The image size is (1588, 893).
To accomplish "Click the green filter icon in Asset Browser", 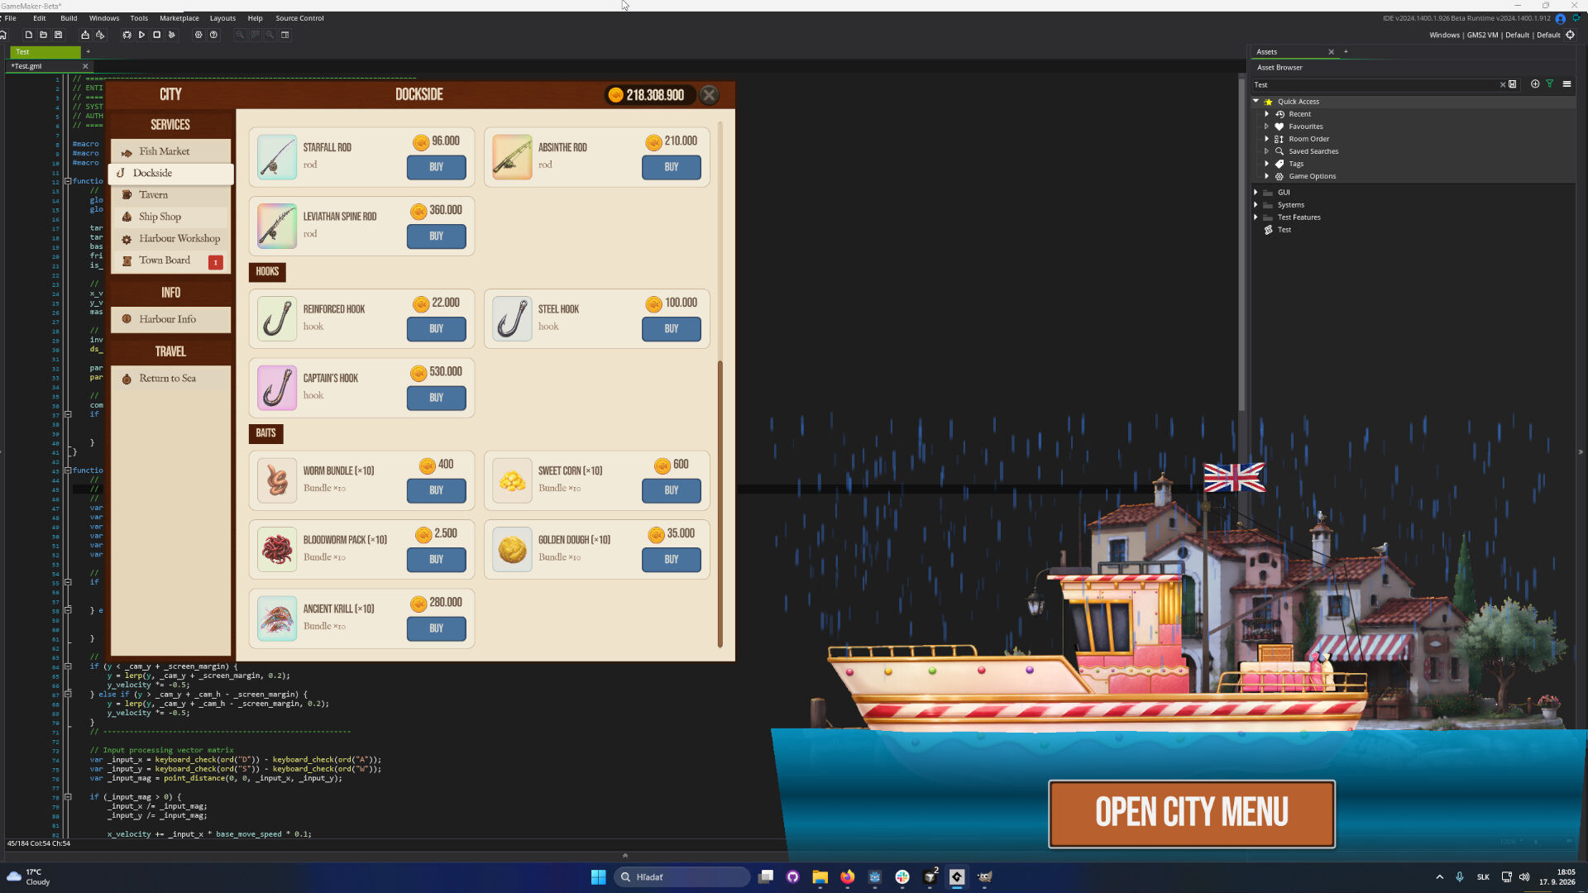I will (x=1550, y=84).
